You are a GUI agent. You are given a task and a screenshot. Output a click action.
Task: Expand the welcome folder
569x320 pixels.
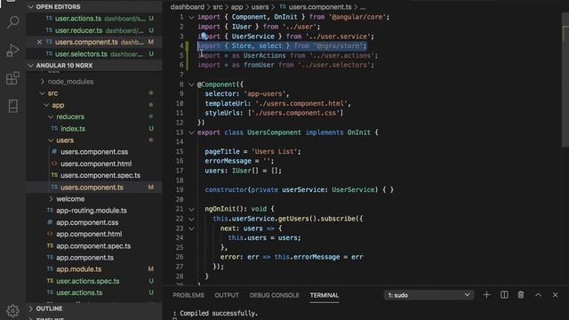[x=51, y=199]
